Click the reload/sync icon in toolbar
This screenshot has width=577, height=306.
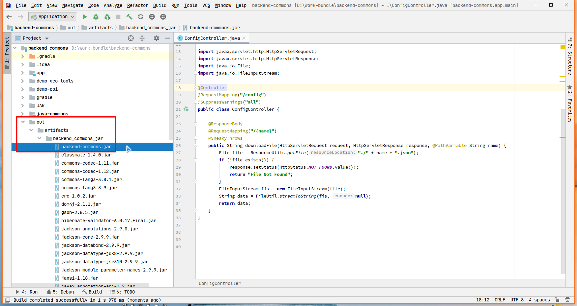[141, 17]
